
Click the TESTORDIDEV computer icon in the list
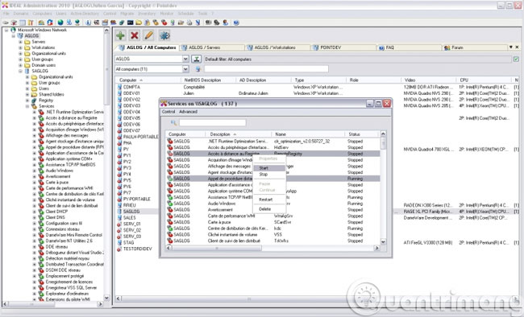[x=119, y=249]
